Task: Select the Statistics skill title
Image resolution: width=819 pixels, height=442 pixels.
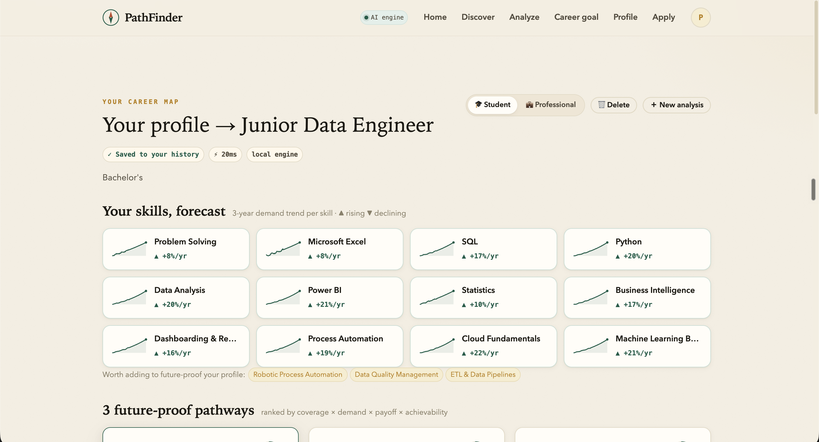Action: click(478, 290)
